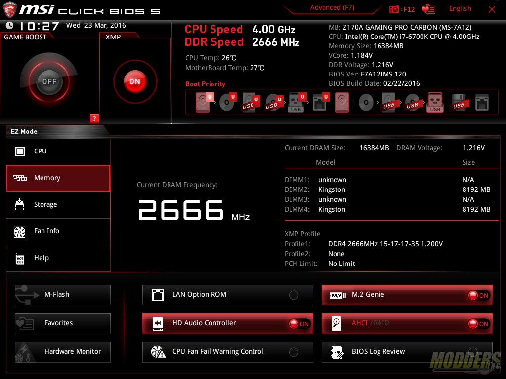Viewport: 506px width, 379px height.
Task: Click the PCH Limit No Limit value
Action: [342, 264]
